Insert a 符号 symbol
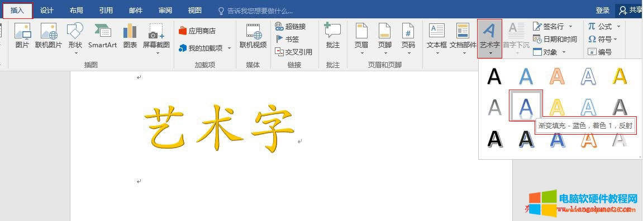 point(600,39)
